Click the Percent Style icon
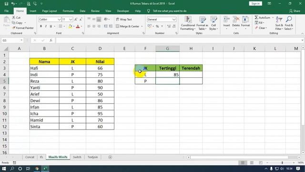Screen dimensions: 305x172 tap(157, 26)
